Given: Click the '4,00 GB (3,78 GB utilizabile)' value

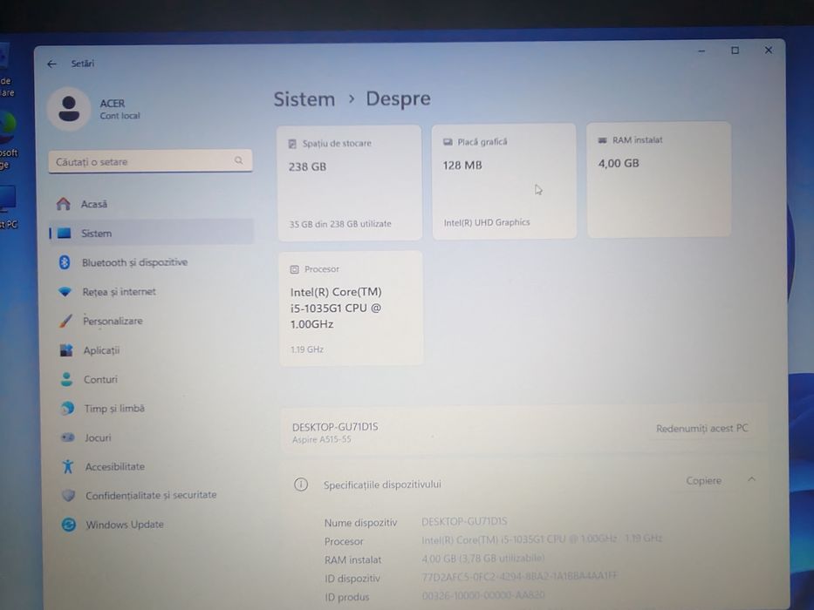Looking at the screenshot, I should point(482,558).
